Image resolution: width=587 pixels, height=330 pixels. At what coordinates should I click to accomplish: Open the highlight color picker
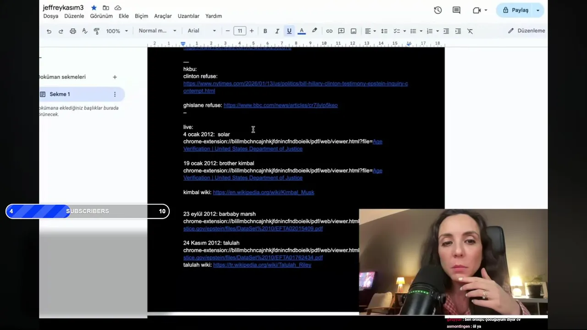click(315, 31)
